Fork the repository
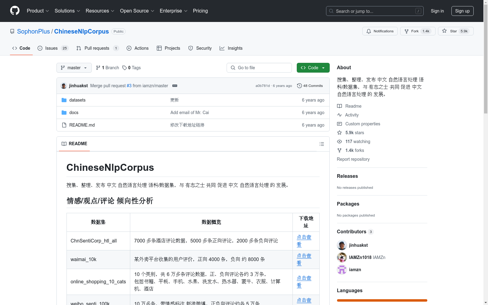488x305 pixels. point(418,31)
